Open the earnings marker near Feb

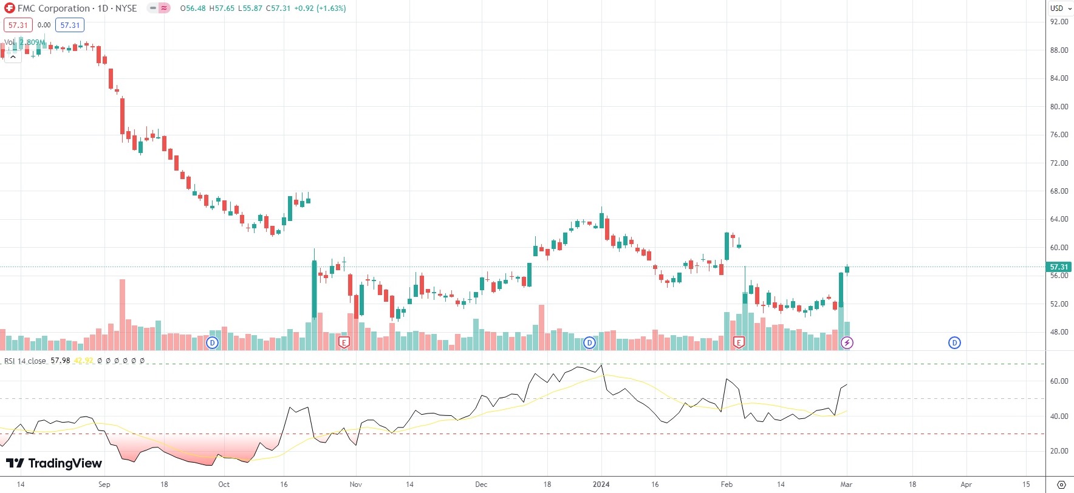tap(739, 343)
